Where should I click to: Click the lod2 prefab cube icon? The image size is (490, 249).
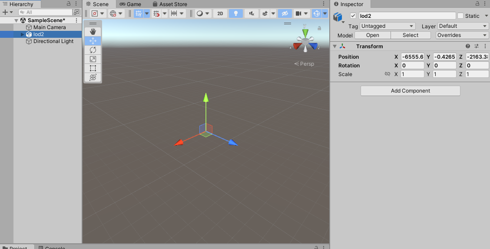coord(338,17)
